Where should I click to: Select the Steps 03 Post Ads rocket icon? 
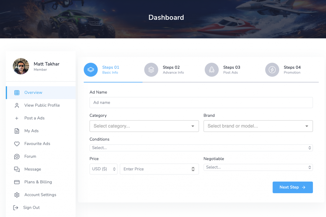tap(211, 70)
